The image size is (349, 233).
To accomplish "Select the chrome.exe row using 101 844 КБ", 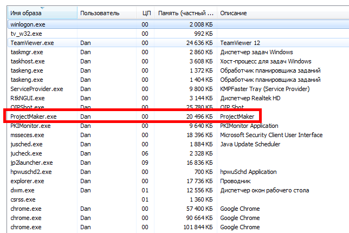I will 178,227.
